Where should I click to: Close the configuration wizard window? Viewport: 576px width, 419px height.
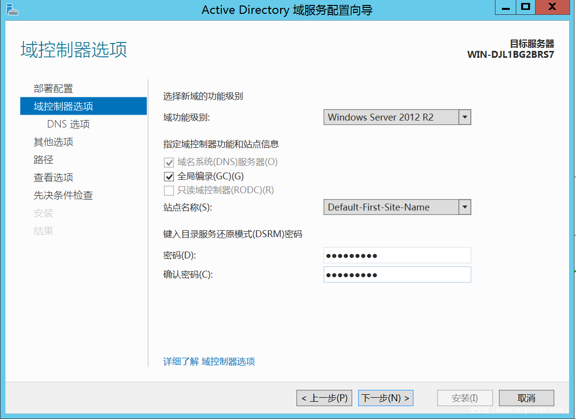552,7
